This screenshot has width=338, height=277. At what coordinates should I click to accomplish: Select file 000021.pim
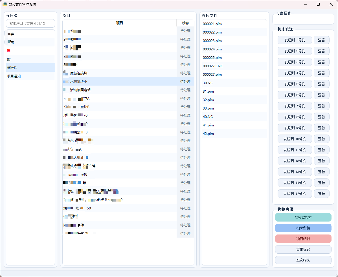pyautogui.click(x=234, y=24)
